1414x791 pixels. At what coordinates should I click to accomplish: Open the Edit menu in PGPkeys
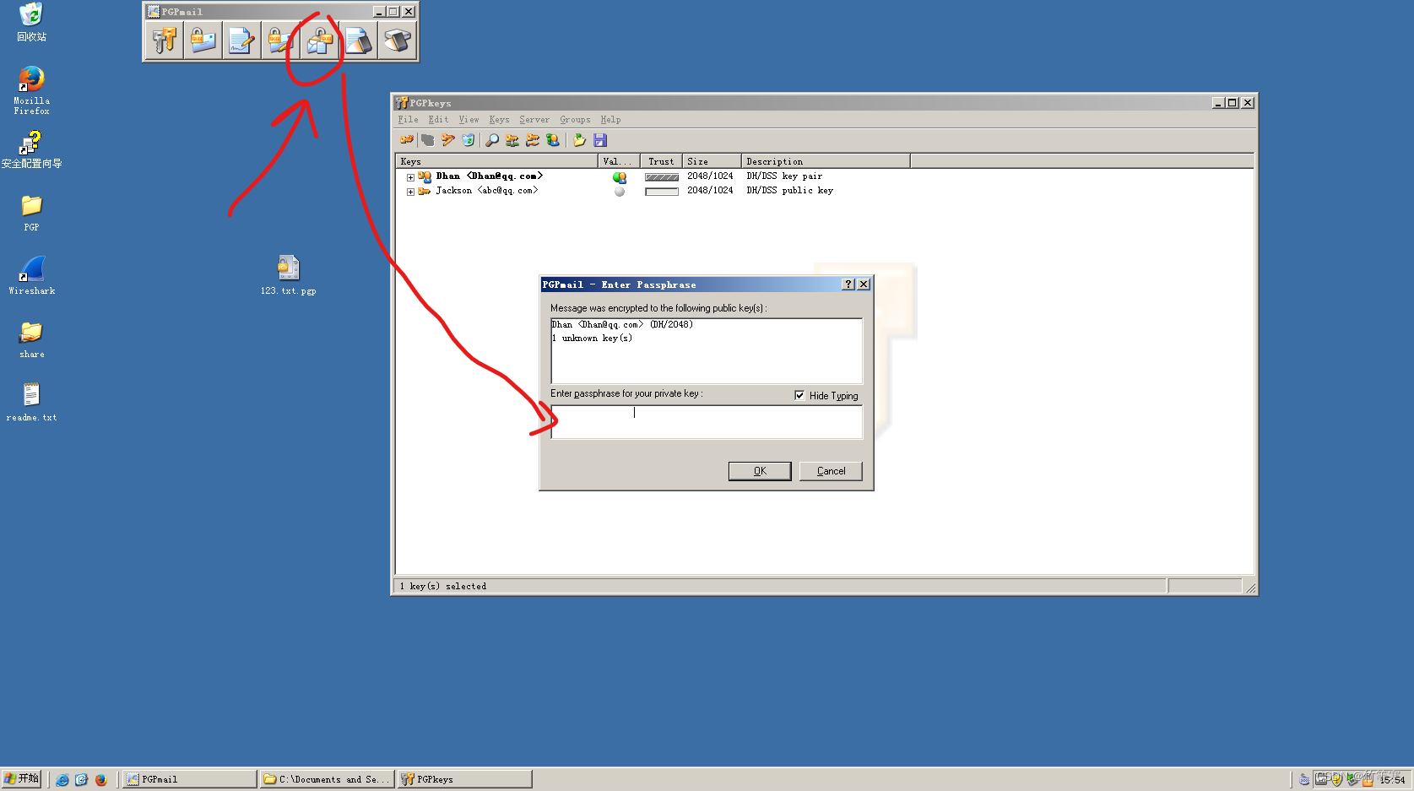(x=438, y=120)
